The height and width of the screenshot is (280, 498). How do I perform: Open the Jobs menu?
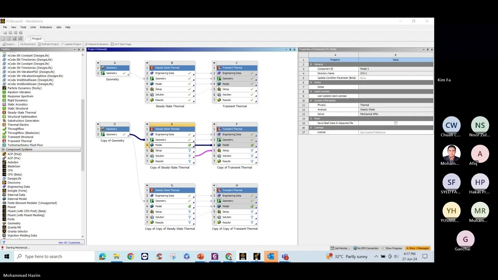58,27
